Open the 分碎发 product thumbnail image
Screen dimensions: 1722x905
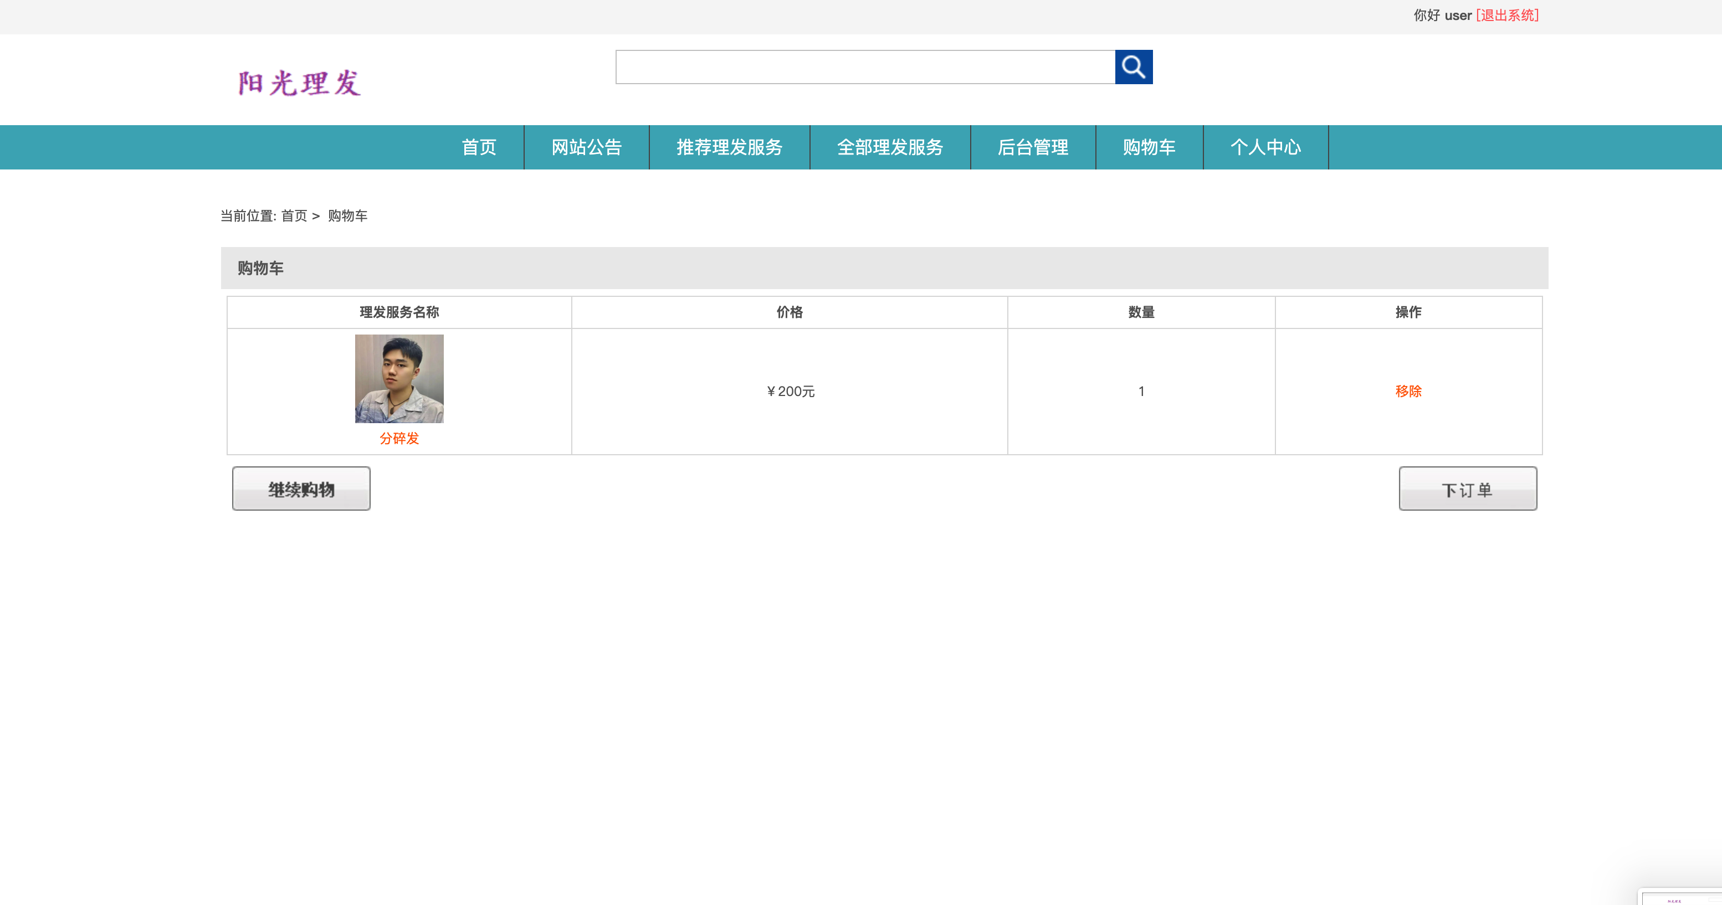coord(398,378)
